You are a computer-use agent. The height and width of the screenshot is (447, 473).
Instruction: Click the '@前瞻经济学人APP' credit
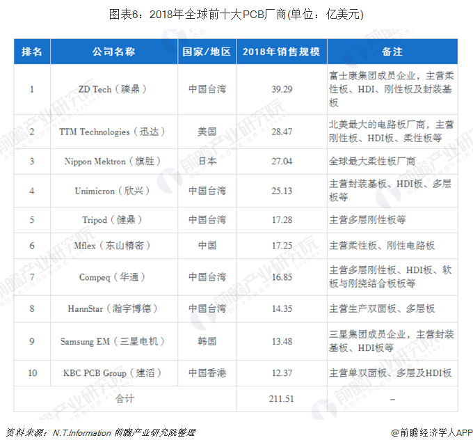(432, 432)
